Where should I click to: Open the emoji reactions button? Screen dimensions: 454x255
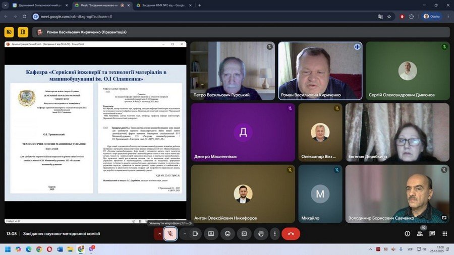(228, 234)
